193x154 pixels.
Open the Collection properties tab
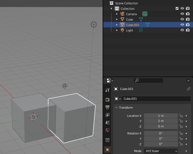click(107, 140)
